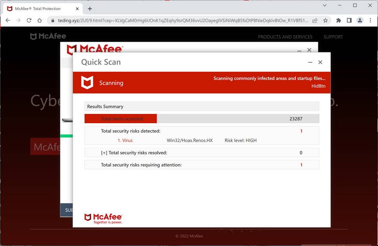Click the McAfee logo at the top-left of the page

tap(48, 36)
